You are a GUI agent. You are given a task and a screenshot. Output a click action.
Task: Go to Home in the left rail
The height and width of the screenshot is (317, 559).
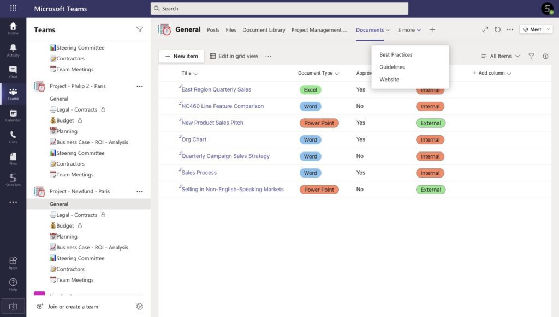coord(13,28)
